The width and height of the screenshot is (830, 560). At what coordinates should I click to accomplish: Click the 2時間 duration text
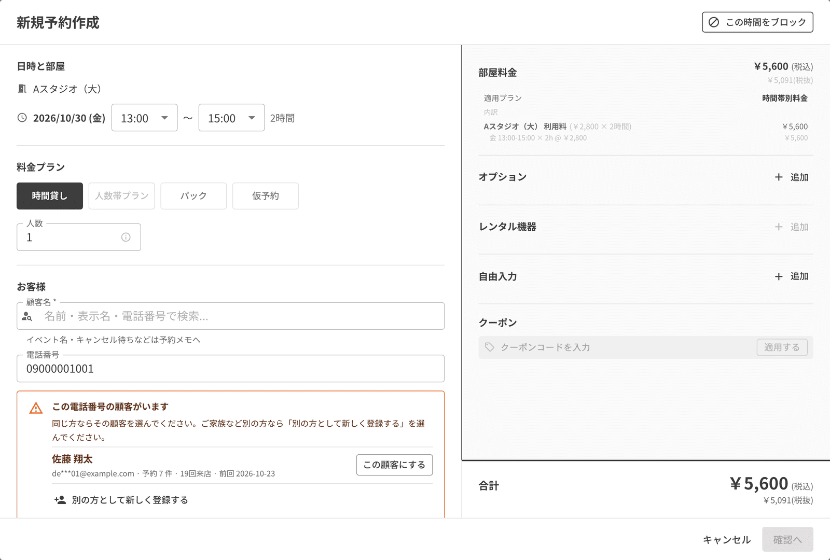[x=282, y=118]
